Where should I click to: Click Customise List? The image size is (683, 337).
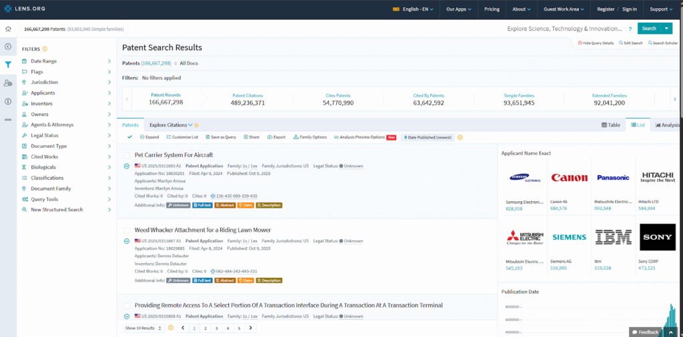[182, 137]
